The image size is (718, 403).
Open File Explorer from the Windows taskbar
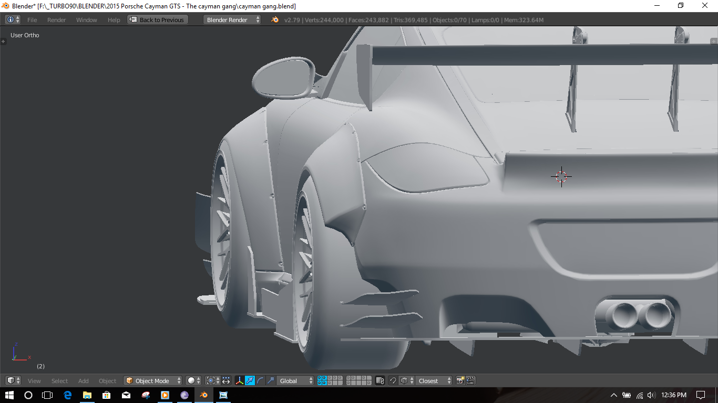tap(87, 395)
